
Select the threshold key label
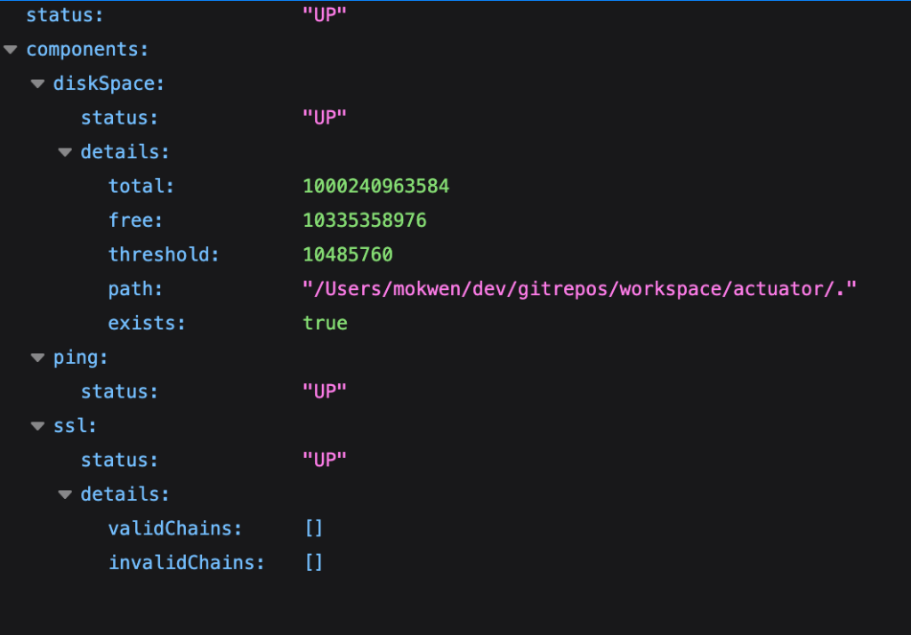coord(164,255)
